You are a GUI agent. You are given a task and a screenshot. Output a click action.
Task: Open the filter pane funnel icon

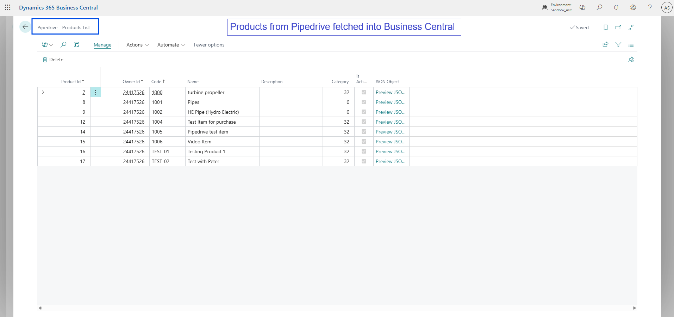(618, 45)
